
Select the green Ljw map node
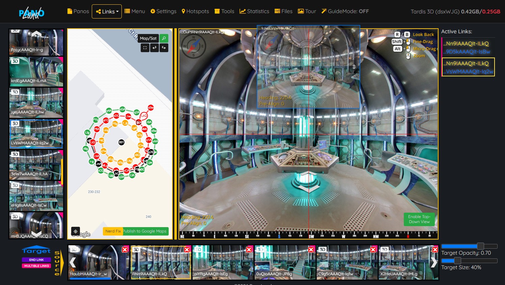click(150, 163)
